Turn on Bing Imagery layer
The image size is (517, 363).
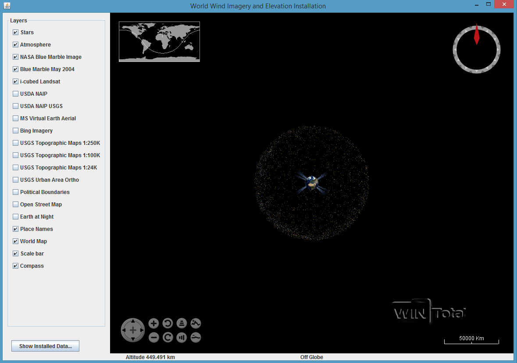coord(15,131)
